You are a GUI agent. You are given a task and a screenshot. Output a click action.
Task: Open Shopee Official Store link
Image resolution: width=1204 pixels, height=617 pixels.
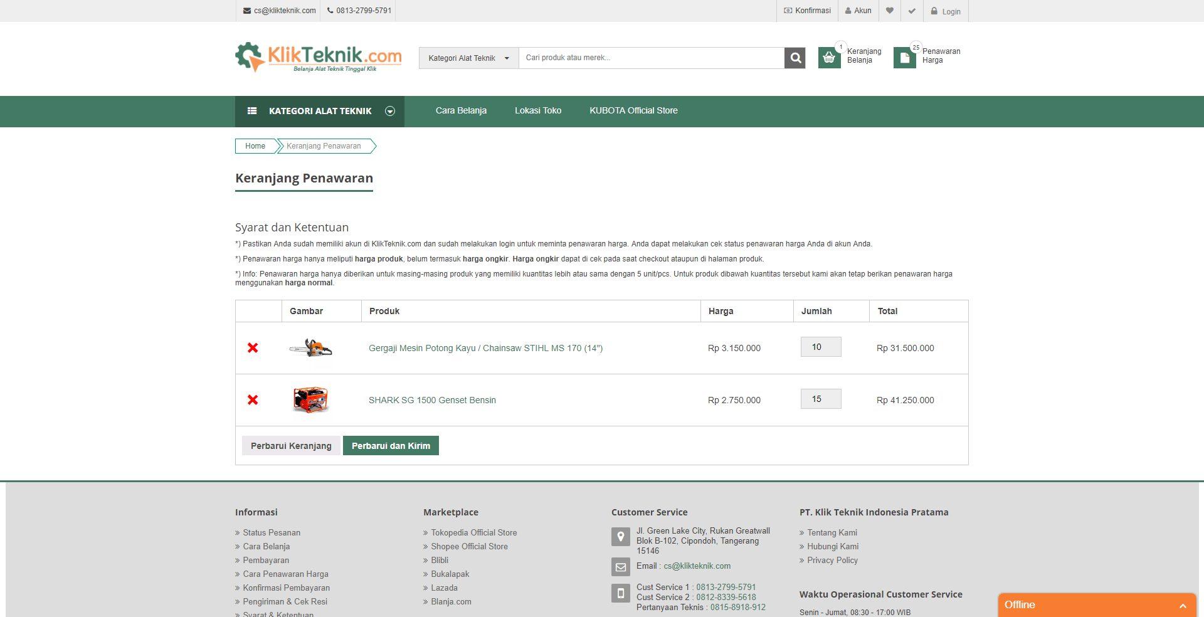click(x=469, y=546)
